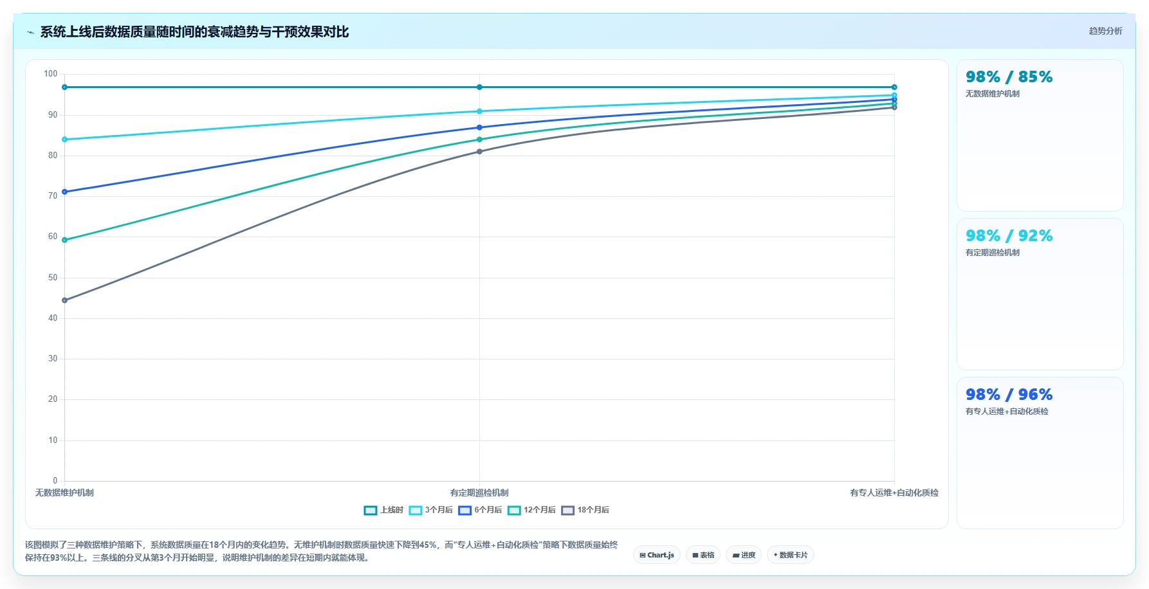Select the 6个月后 data point at 有定期巡检机制
This screenshot has height=589, width=1149.
tap(479, 127)
